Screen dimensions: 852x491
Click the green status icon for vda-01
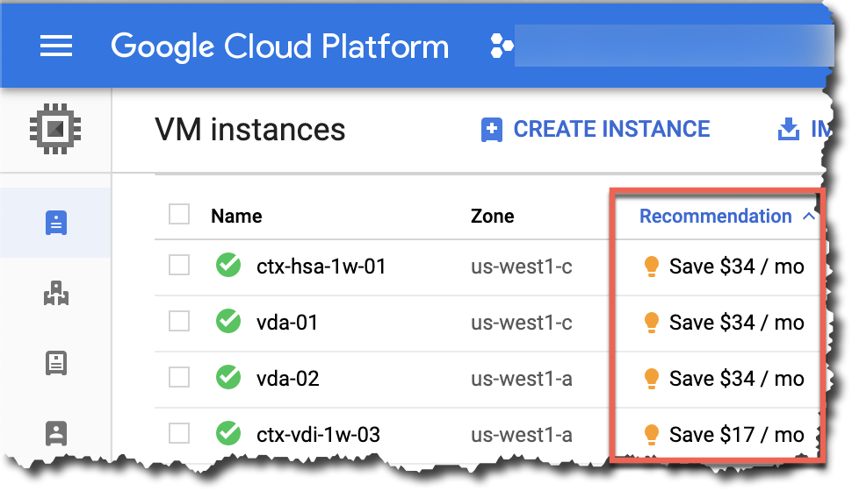pyautogui.click(x=228, y=323)
